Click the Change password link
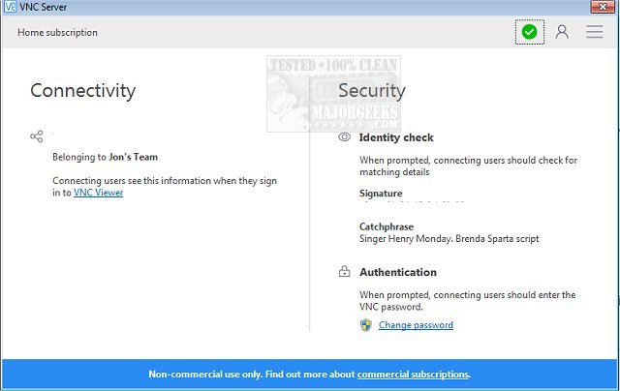 pyautogui.click(x=416, y=325)
